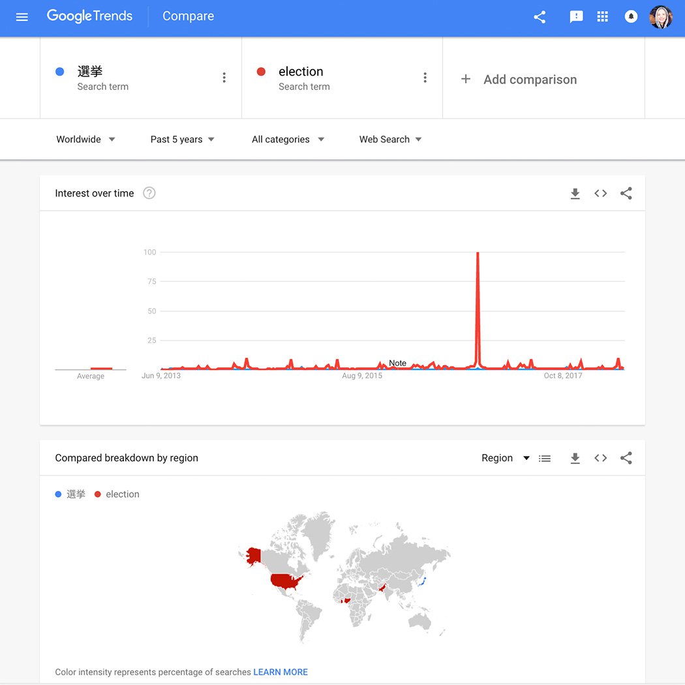This screenshot has height=685, width=685.
Task: Click the Compare heading in header
Action: [189, 16]
